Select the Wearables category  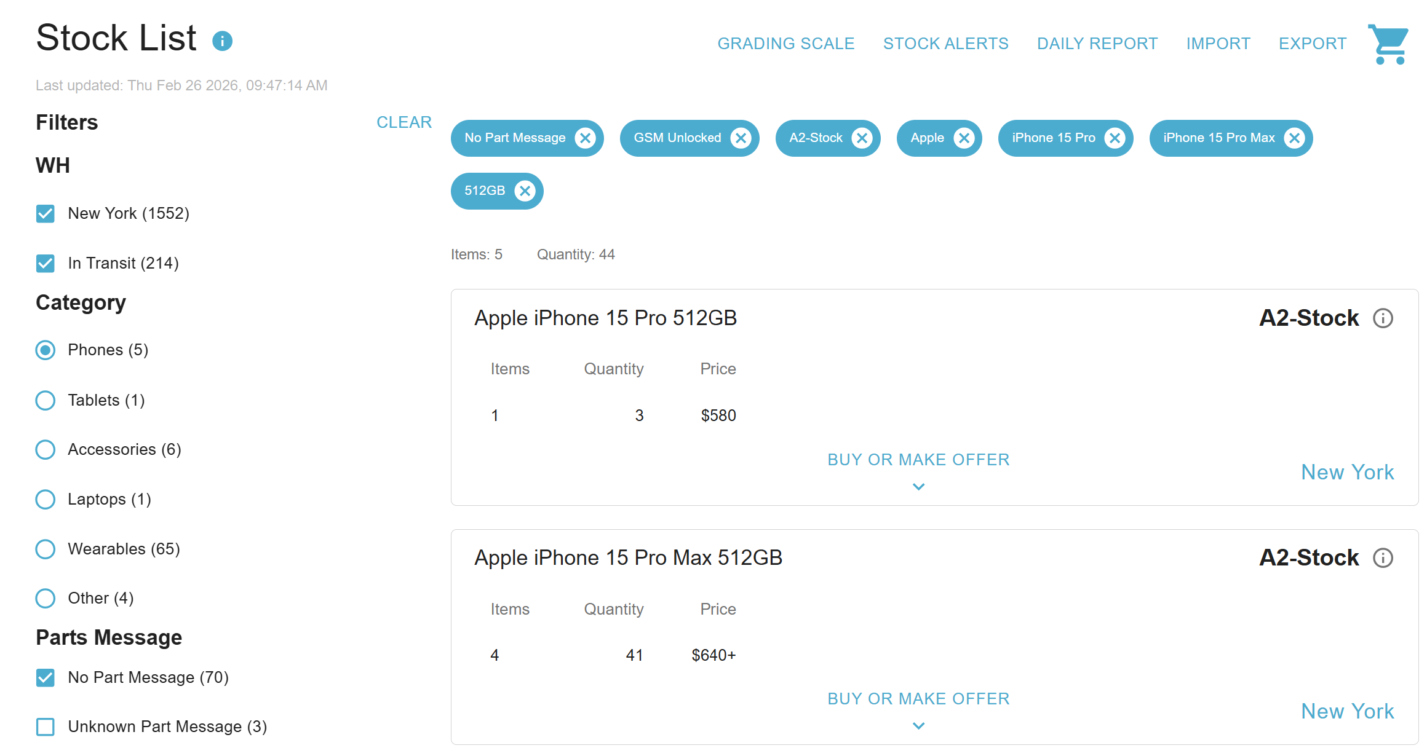point(46,549)
